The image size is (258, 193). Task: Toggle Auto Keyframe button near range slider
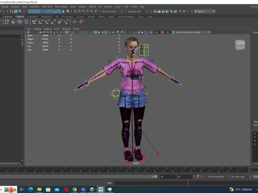coord(198,176)
